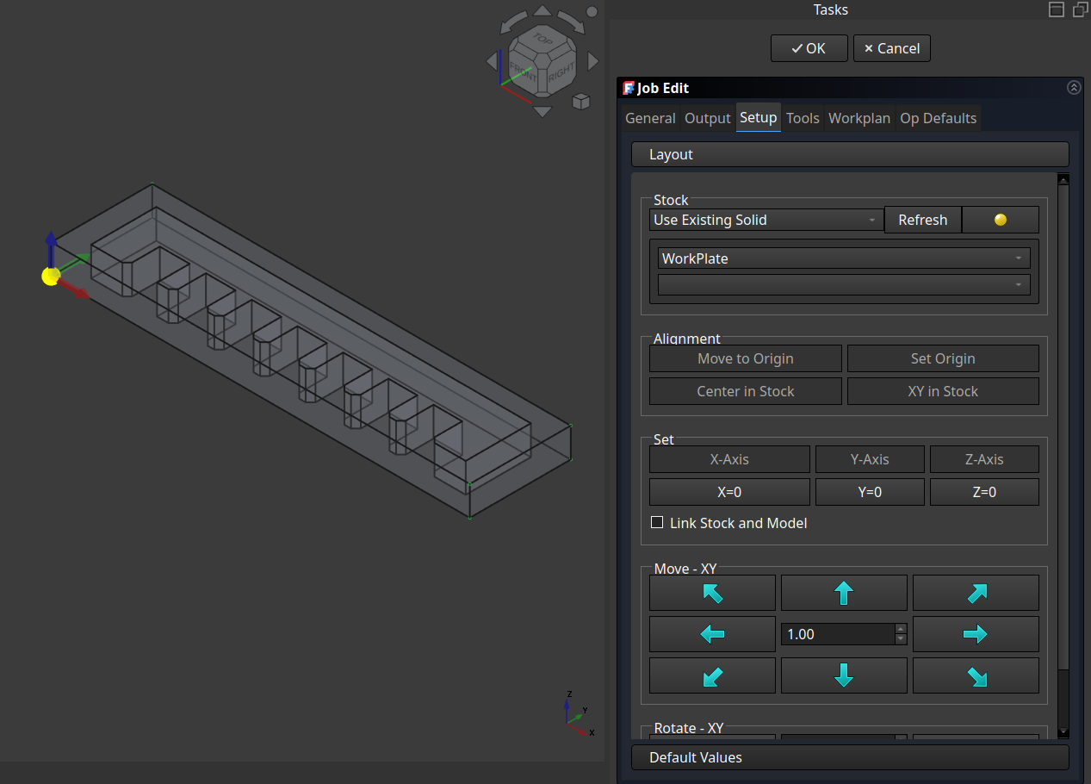The width and height of the screenshot is (1091, 784).
Task: Set X=0 button
Action: coord(729,492)
